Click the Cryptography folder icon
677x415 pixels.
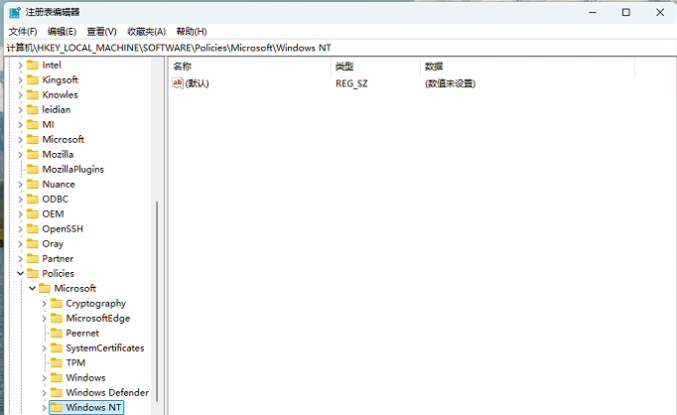[x=57, y=303]
